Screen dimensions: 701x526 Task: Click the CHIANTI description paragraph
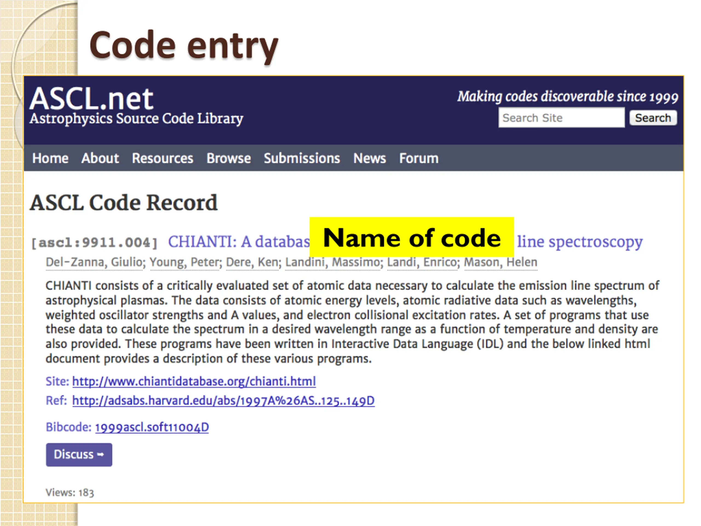[x=352, y=322]
